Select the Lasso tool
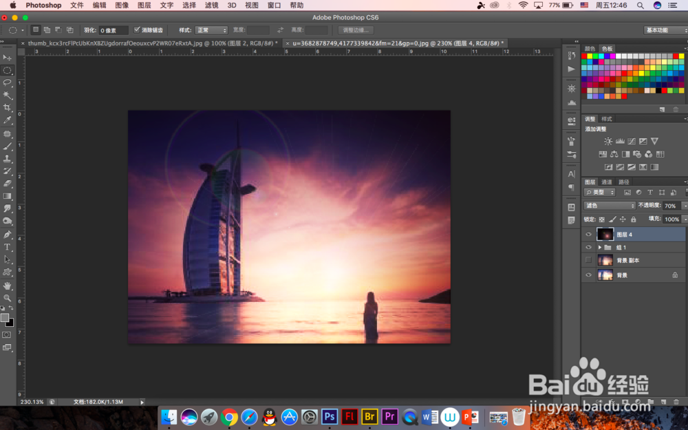This screenshot has width=688, height=430. [7, 83]
